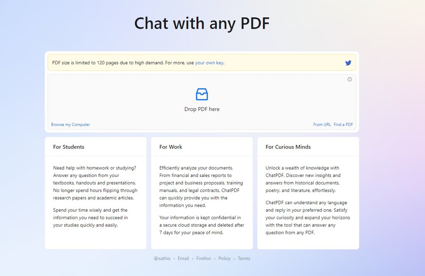The width and height of the screenshot is (425, 276).
Task: Click the Twitter icon in the yellow banner
Action: [x=348, y=62]
